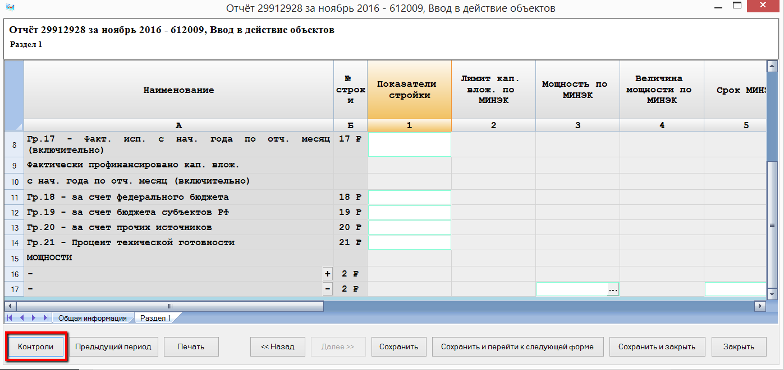Go to the previous sheet tab arrow
The height and width of the screenshot is (370, 784).
(x=22, y=318)
